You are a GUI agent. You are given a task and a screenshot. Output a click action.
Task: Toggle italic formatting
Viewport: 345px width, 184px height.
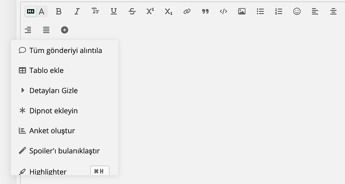77,11
